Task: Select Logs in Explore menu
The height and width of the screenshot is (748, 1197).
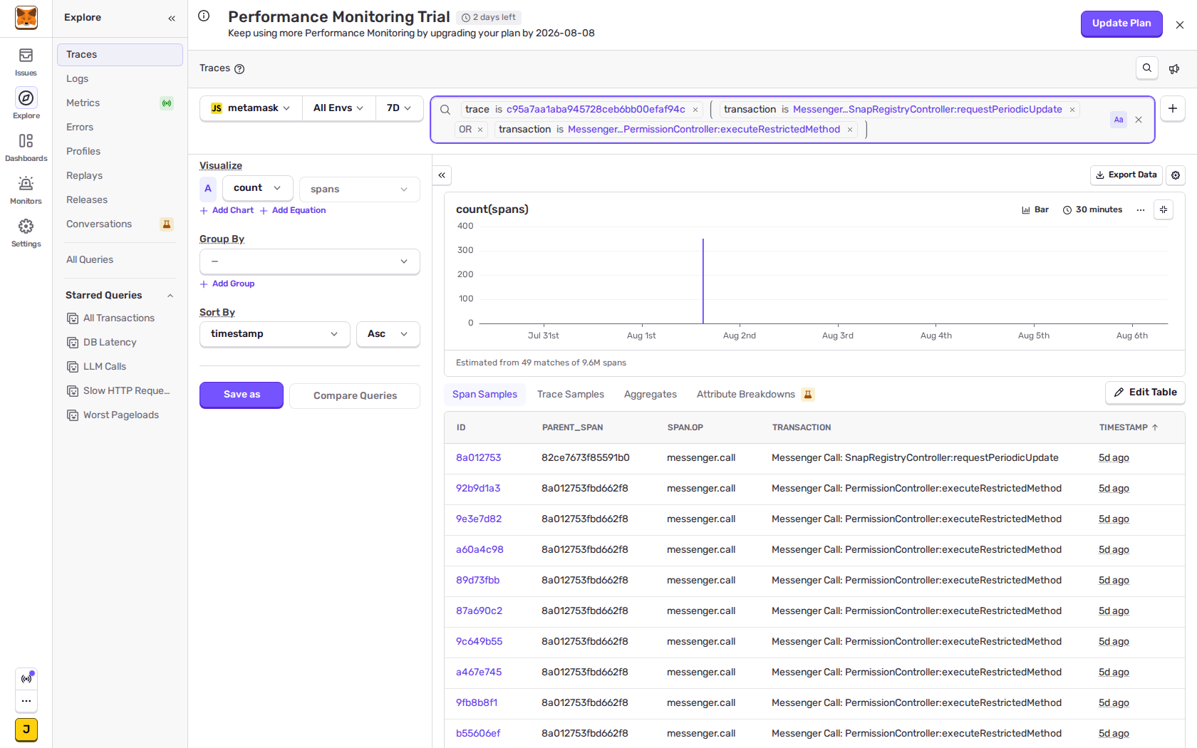Action: pos(120,78)
